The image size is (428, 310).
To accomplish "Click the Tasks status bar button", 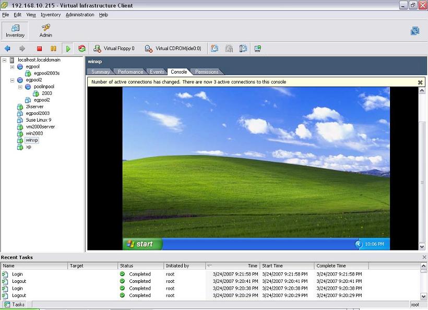I will coord(15,305).
